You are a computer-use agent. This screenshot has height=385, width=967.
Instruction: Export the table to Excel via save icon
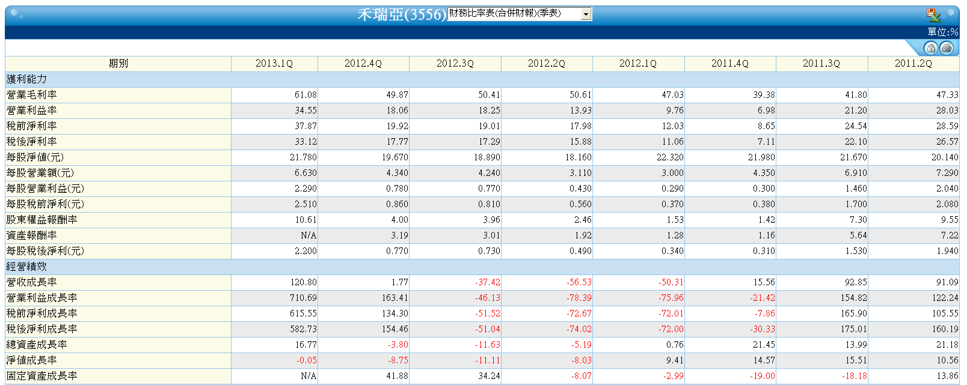tap(933, 15)
